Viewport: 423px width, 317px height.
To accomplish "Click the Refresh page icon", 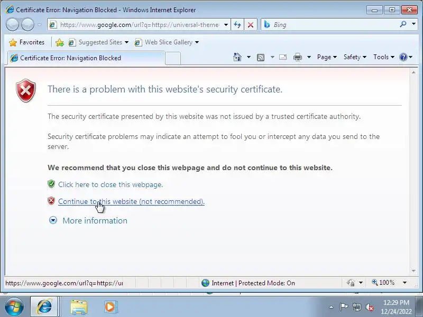I will point(237,25).
